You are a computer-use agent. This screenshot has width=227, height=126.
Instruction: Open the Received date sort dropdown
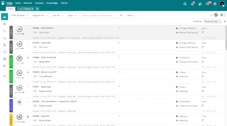[212, 22]
